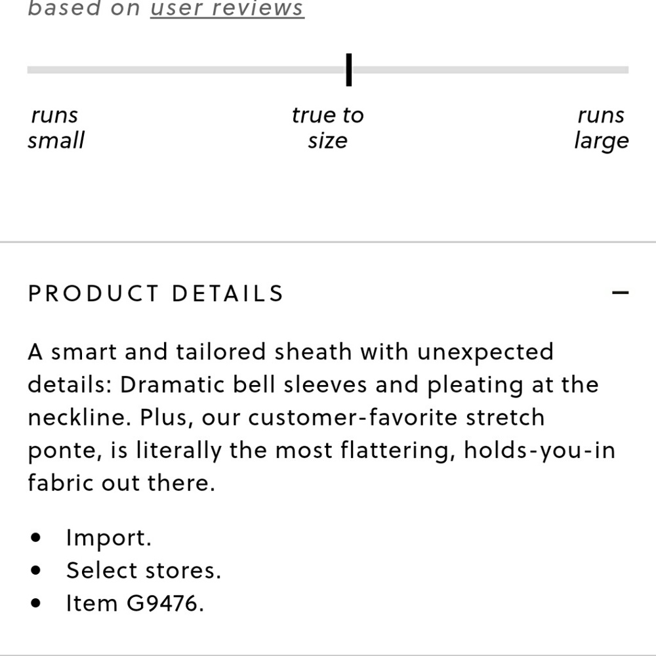The width and height of the screenshot is (656, 656).
Task: Click the 'holds-you-in' word in description
Action: point(540,450)
